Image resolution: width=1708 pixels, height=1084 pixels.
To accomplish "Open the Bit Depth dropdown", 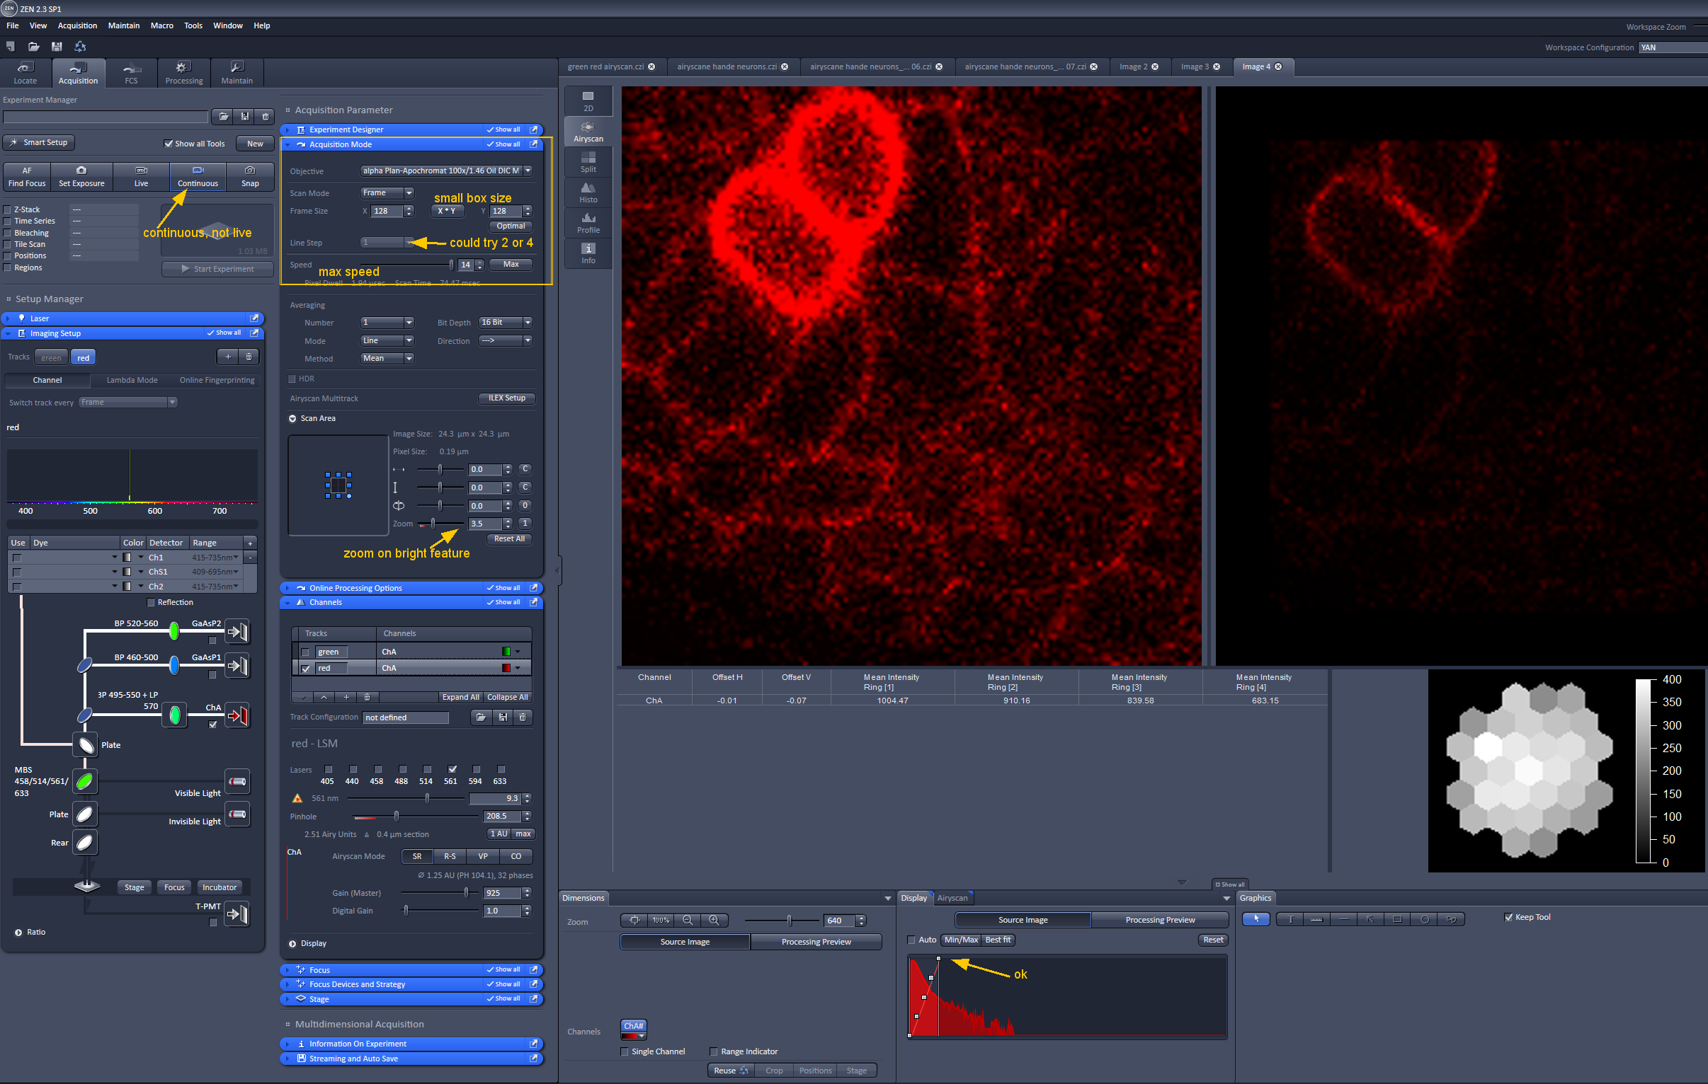I will point(505,323).
